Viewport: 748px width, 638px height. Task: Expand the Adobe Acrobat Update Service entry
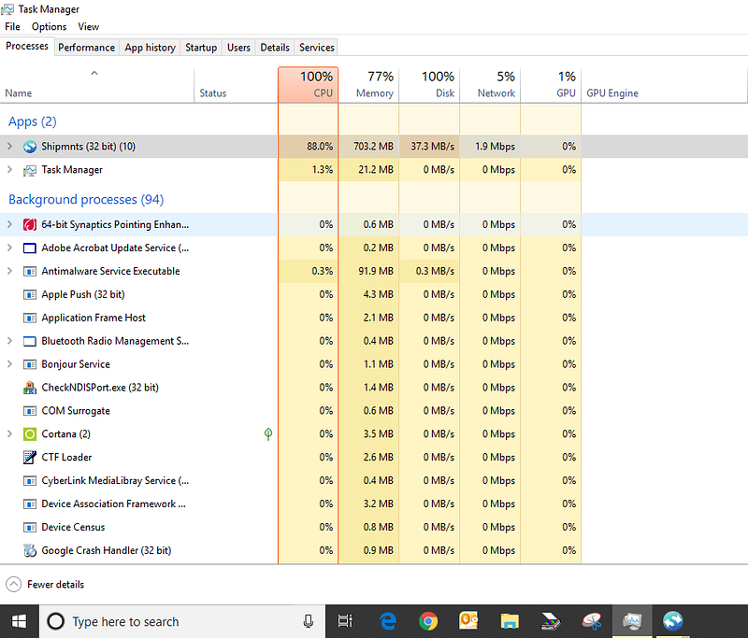click(9, 248)
